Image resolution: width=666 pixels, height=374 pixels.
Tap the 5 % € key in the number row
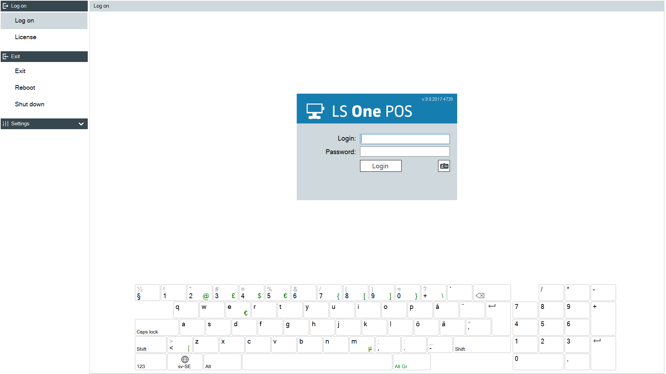pyautogui.click(x=277, y=293)
